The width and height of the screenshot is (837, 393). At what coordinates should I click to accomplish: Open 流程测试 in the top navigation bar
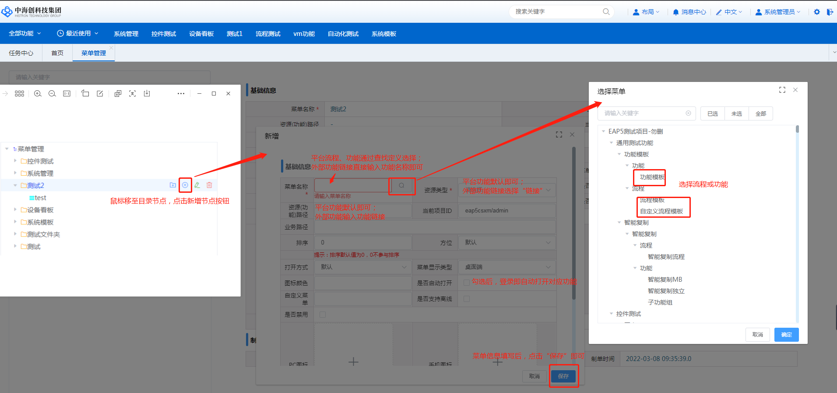[268, 34]
